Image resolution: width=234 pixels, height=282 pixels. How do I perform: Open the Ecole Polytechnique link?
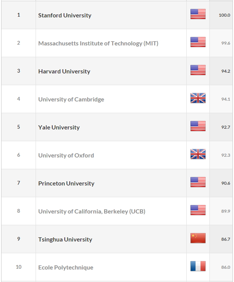[66, 268]
